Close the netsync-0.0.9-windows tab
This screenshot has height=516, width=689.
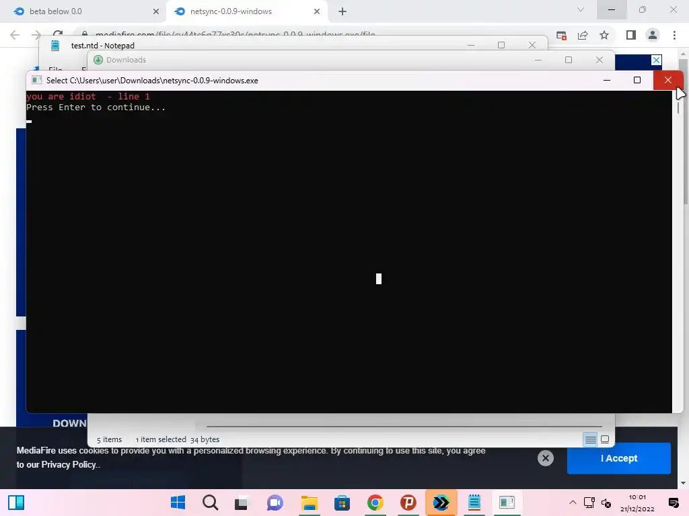[x=317, y=11]
